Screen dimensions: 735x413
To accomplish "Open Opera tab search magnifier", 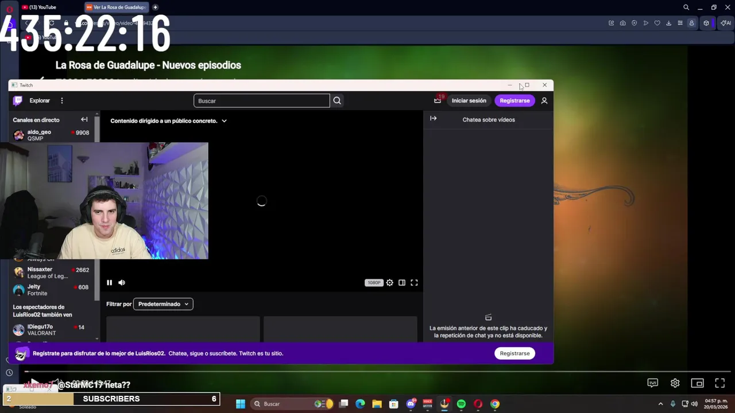I will (x=686, y=7).
